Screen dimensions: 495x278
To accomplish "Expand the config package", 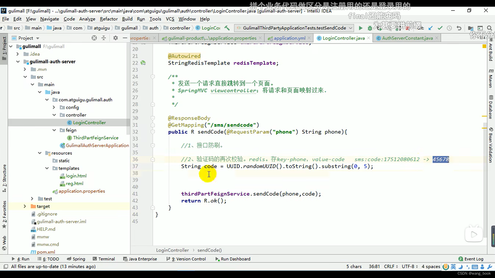I will [54, 107].
